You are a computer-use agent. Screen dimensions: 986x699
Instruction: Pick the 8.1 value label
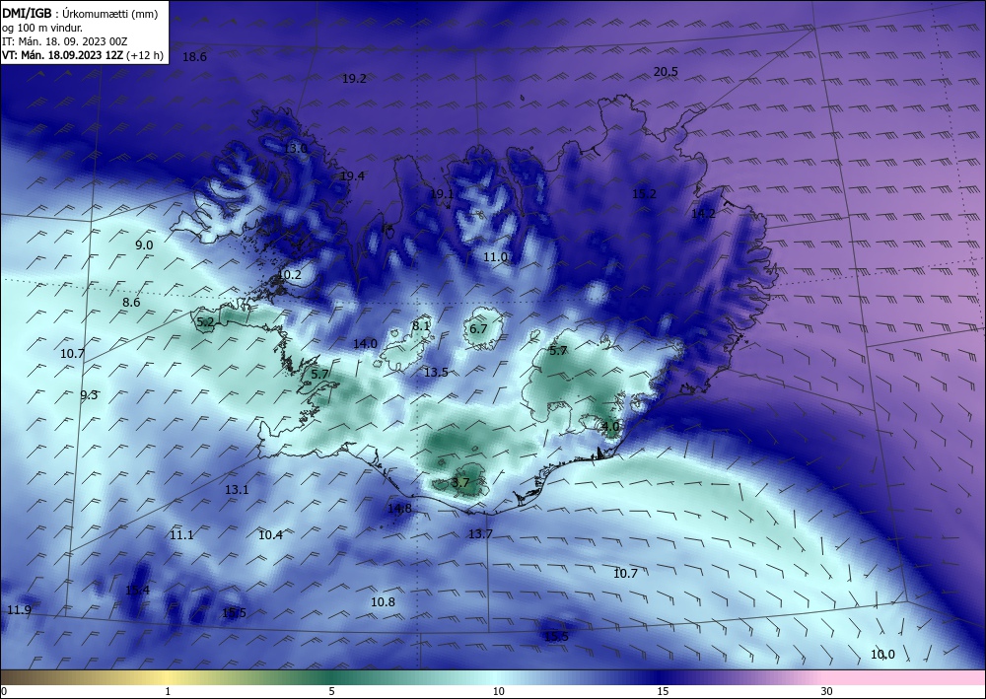coord(421,325)
